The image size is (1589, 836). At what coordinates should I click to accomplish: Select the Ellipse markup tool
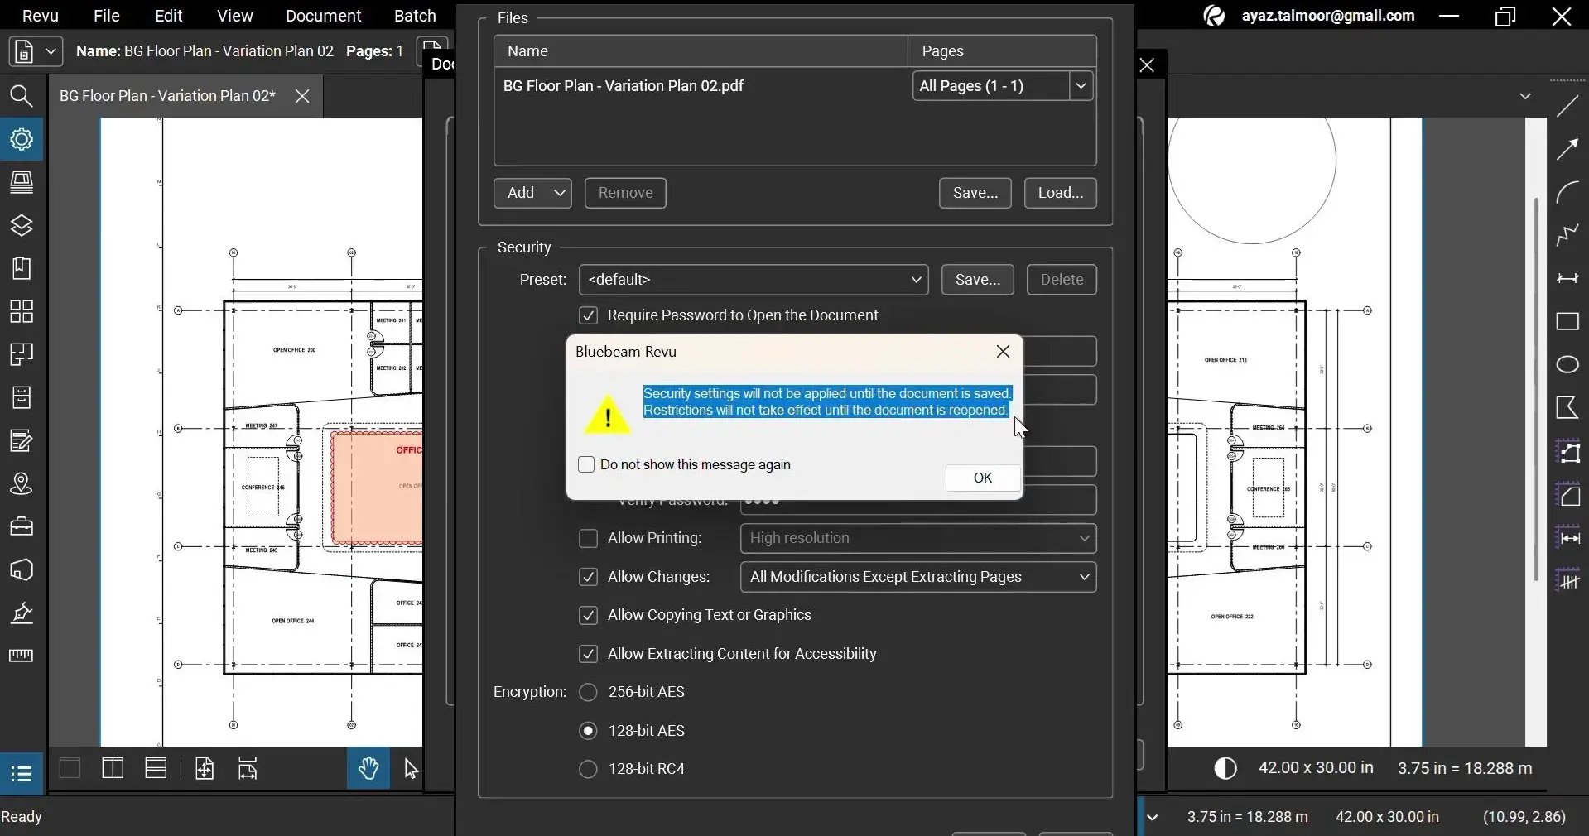[1567, 364]
